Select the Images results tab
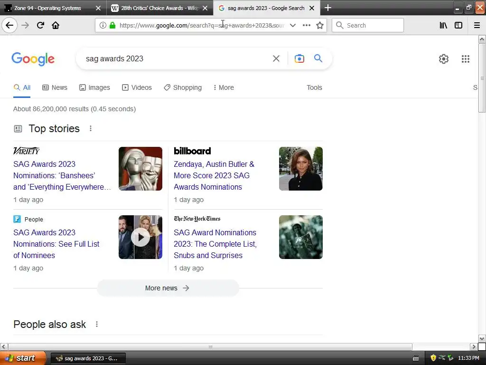The width and height of the screenshot is (486, 365). 94,87
